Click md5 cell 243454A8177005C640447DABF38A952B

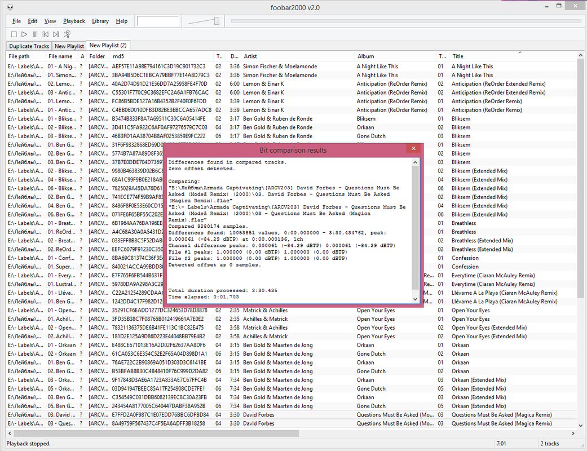159,406
